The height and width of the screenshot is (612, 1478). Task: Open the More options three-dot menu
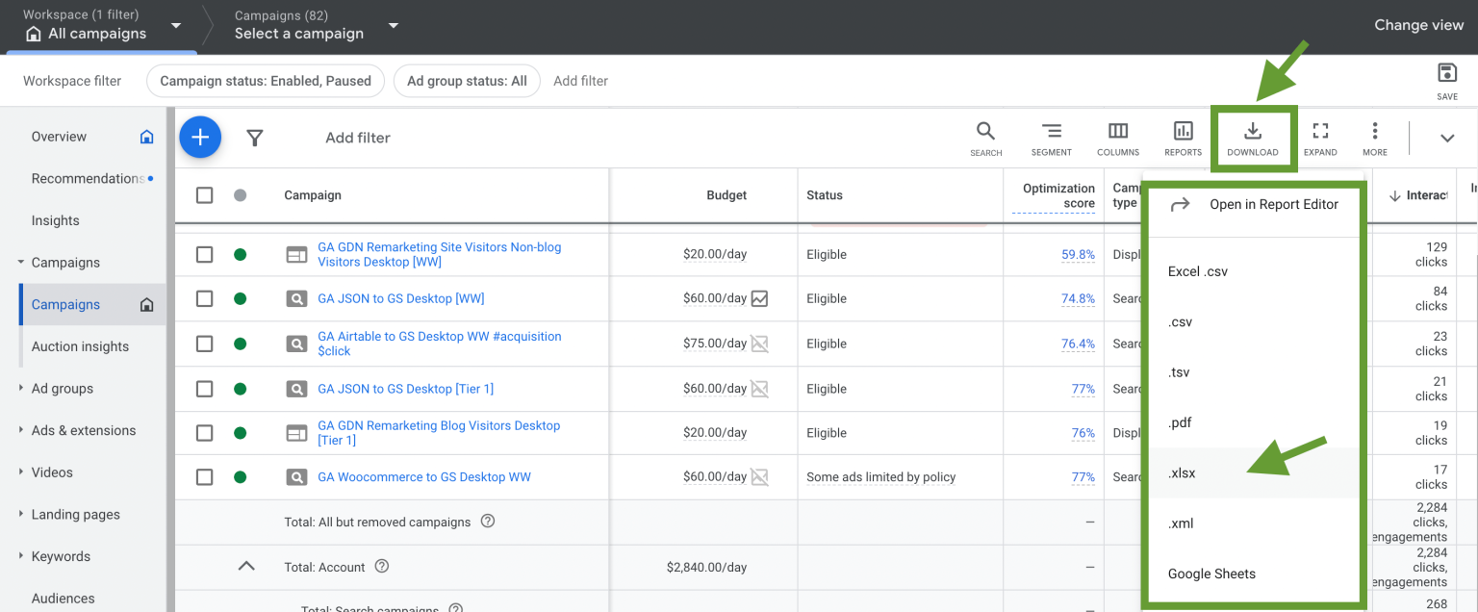[x=1375, y=138]
